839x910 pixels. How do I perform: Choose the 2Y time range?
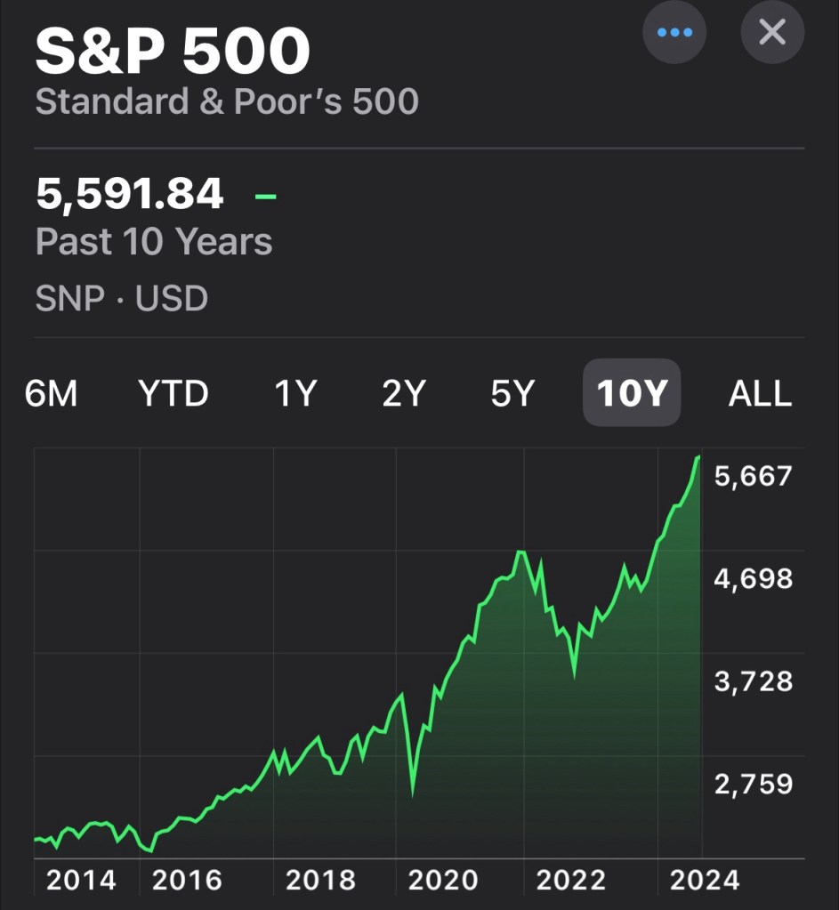point(404,393)
